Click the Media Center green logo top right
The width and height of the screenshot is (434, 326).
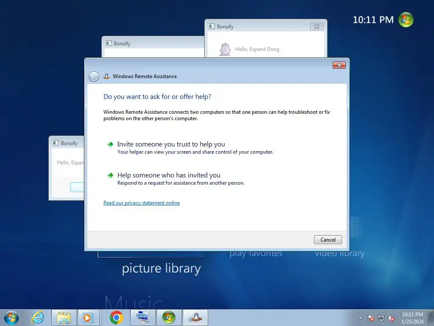(406, 20)
